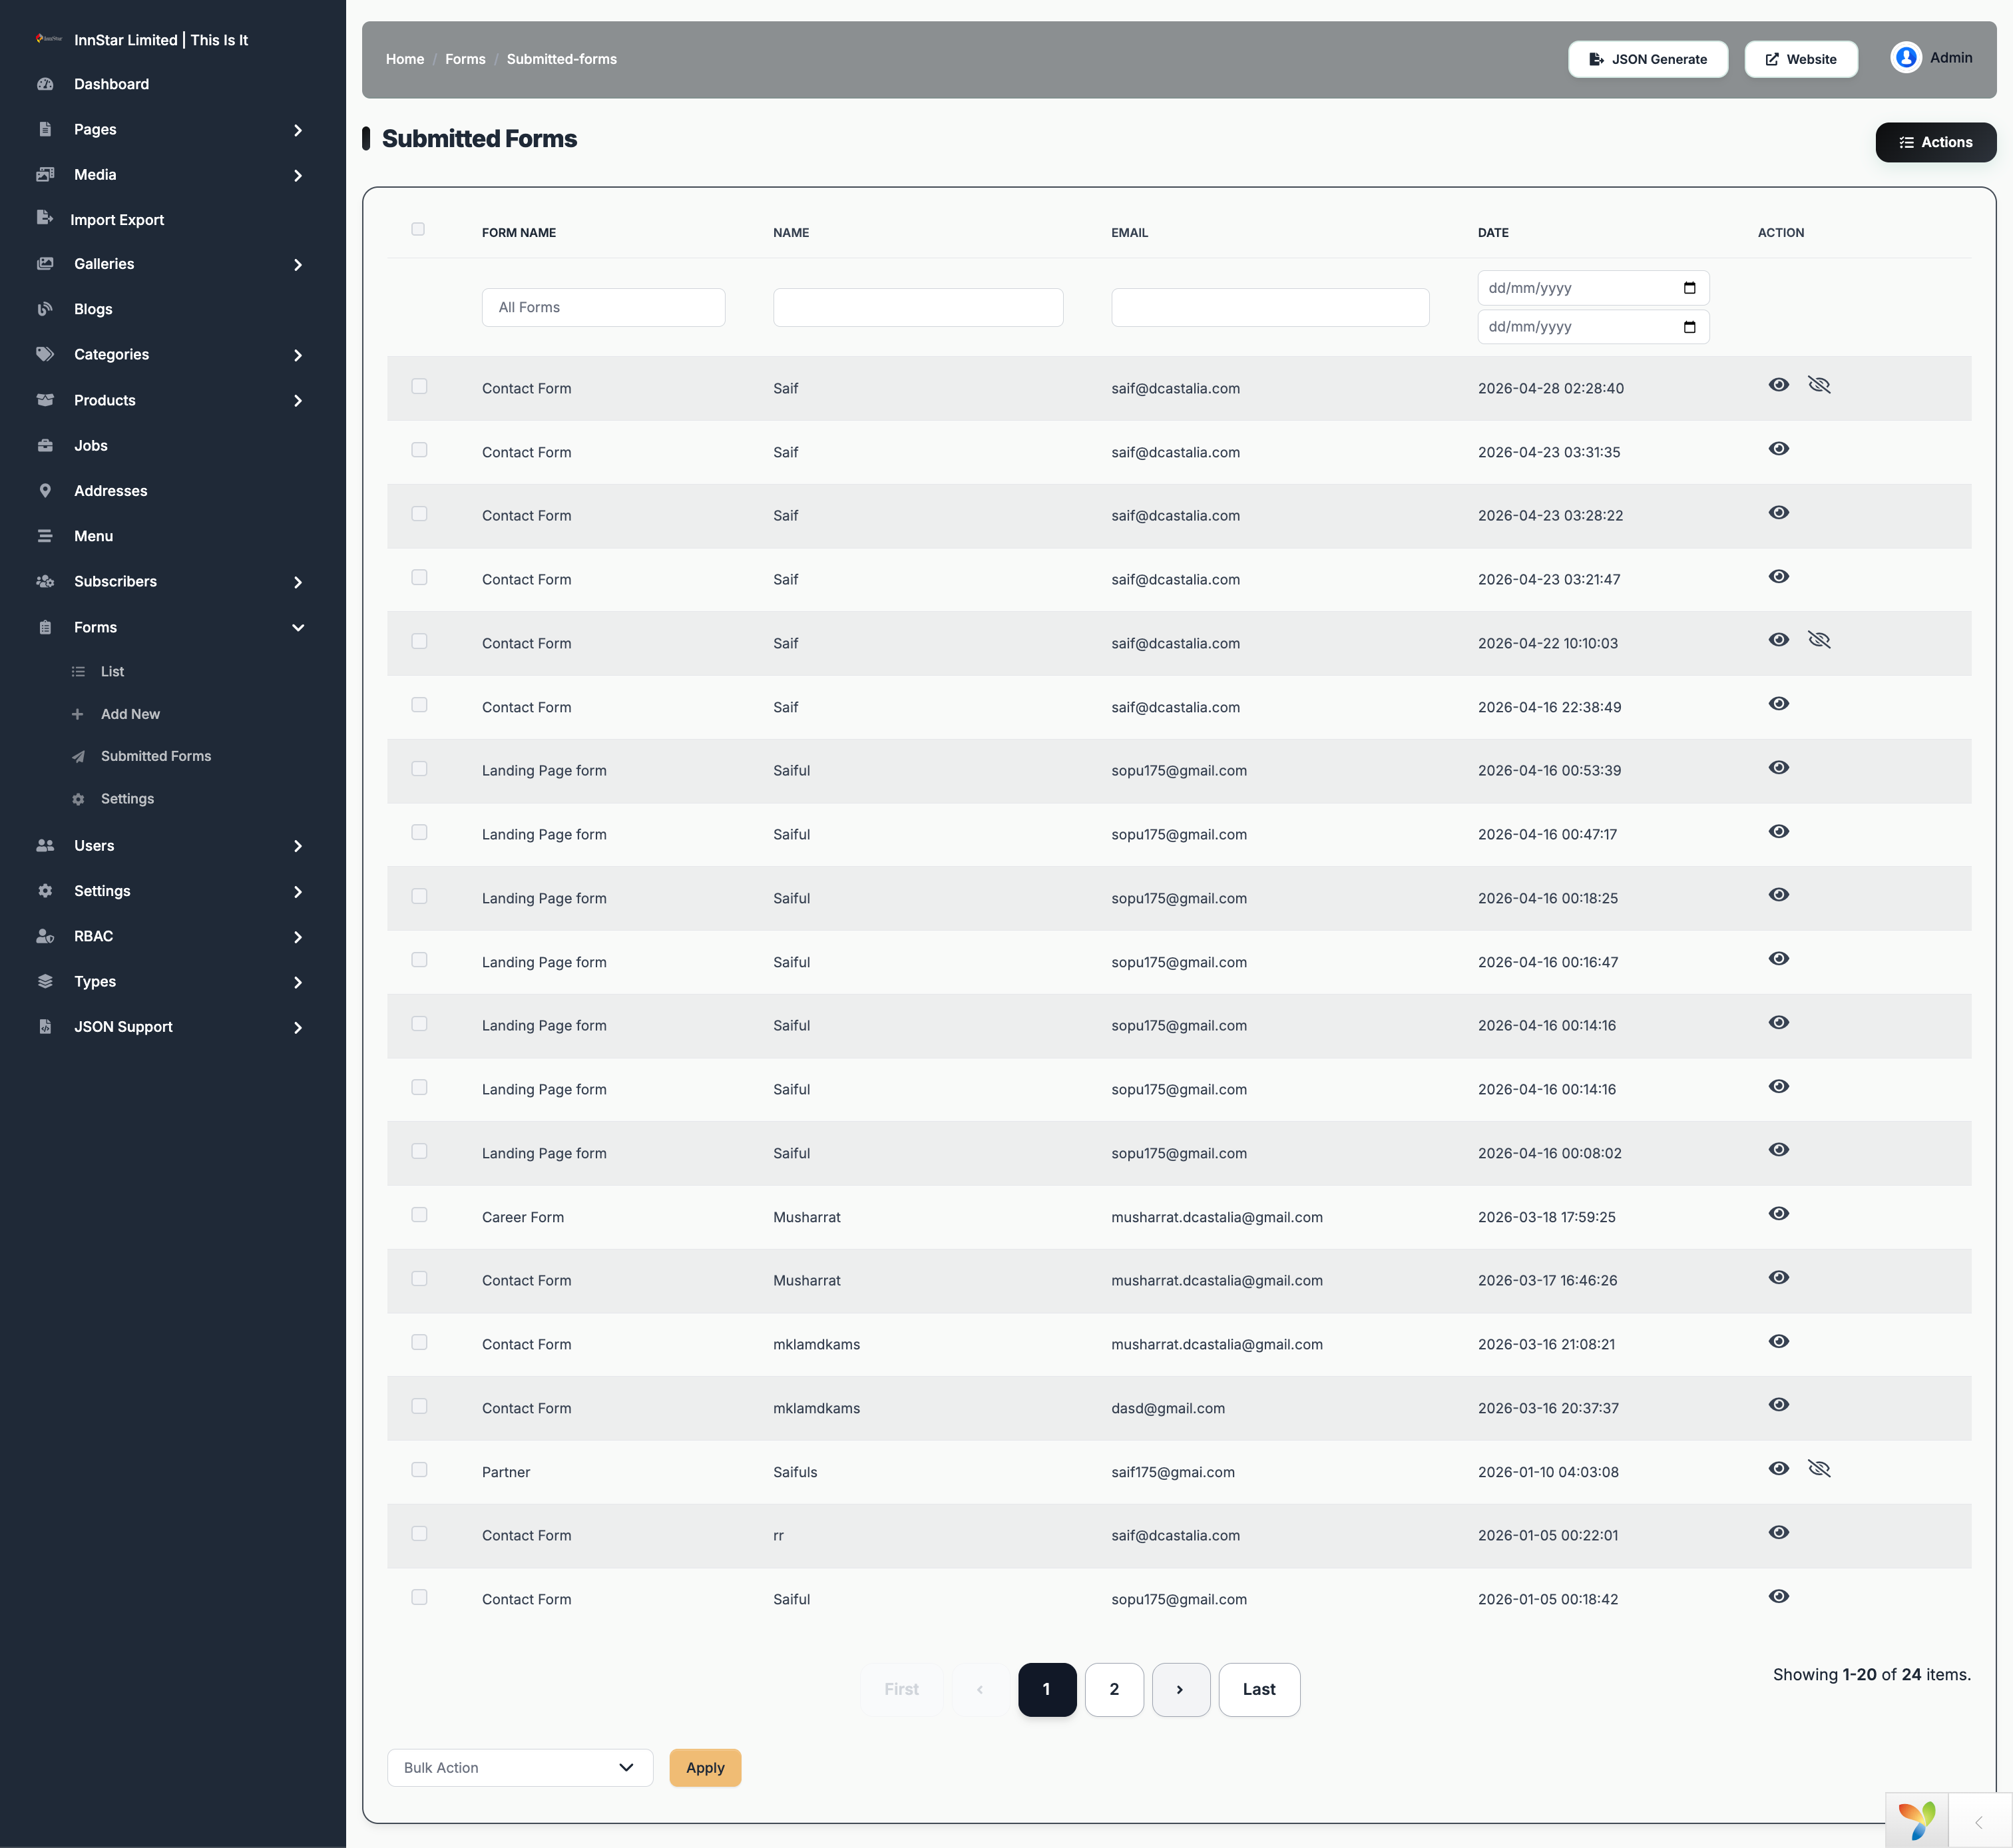View submission dated 2026-04-28 02:28:40 via eye icon
2013x1848 pixels.
tap(1778, 385)
